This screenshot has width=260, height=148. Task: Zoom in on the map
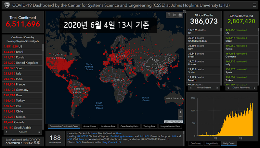point(180,112)
